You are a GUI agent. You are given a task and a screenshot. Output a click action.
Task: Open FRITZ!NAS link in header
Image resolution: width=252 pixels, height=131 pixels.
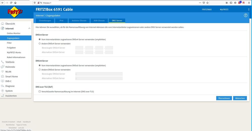[207, 10]
